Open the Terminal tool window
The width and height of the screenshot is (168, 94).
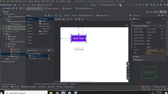tap(15, 87)
